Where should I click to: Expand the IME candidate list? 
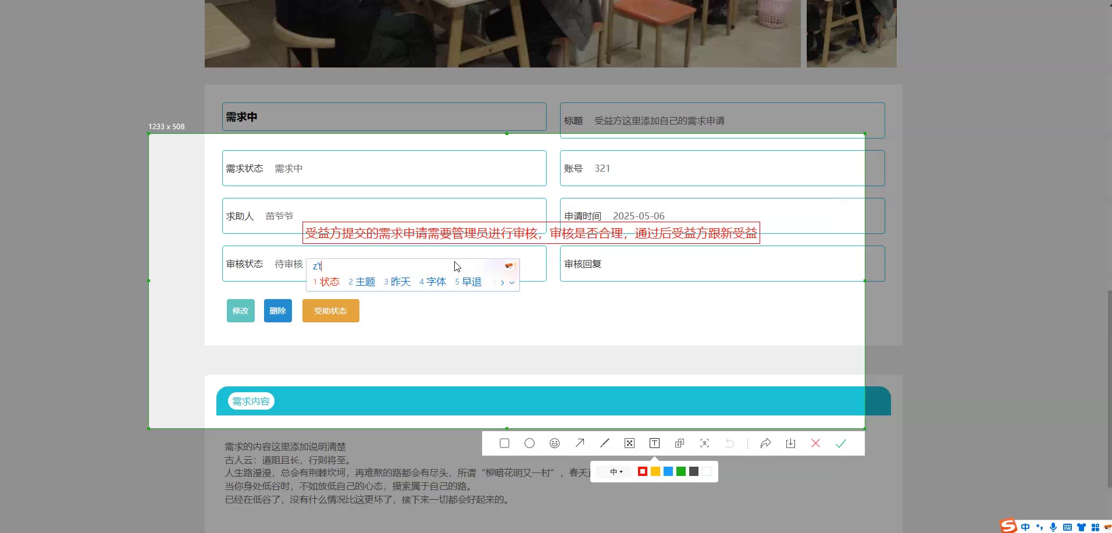point(512,283)
